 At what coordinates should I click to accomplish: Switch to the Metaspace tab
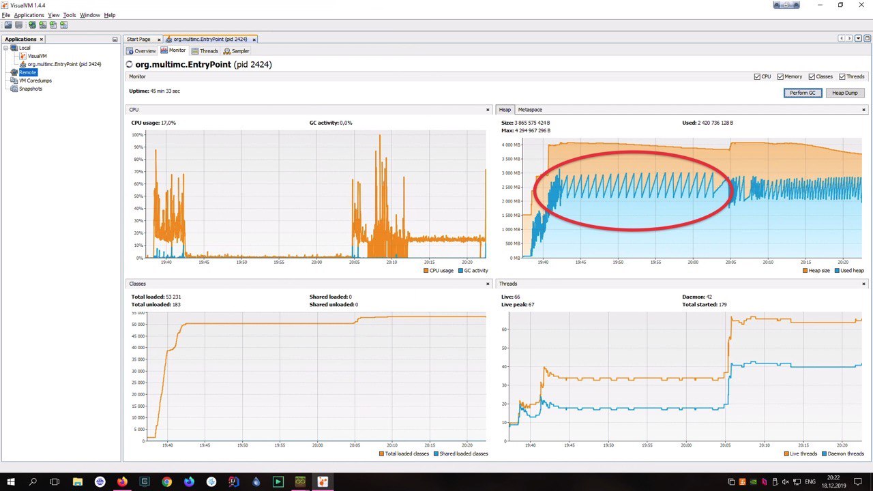(x=530, y=110)
